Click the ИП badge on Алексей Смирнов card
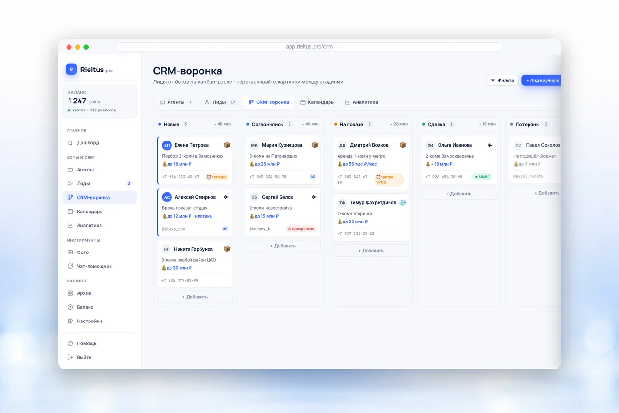 point(225,229)
